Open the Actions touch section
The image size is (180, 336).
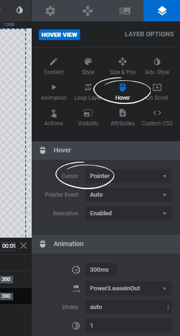point(54,117)
